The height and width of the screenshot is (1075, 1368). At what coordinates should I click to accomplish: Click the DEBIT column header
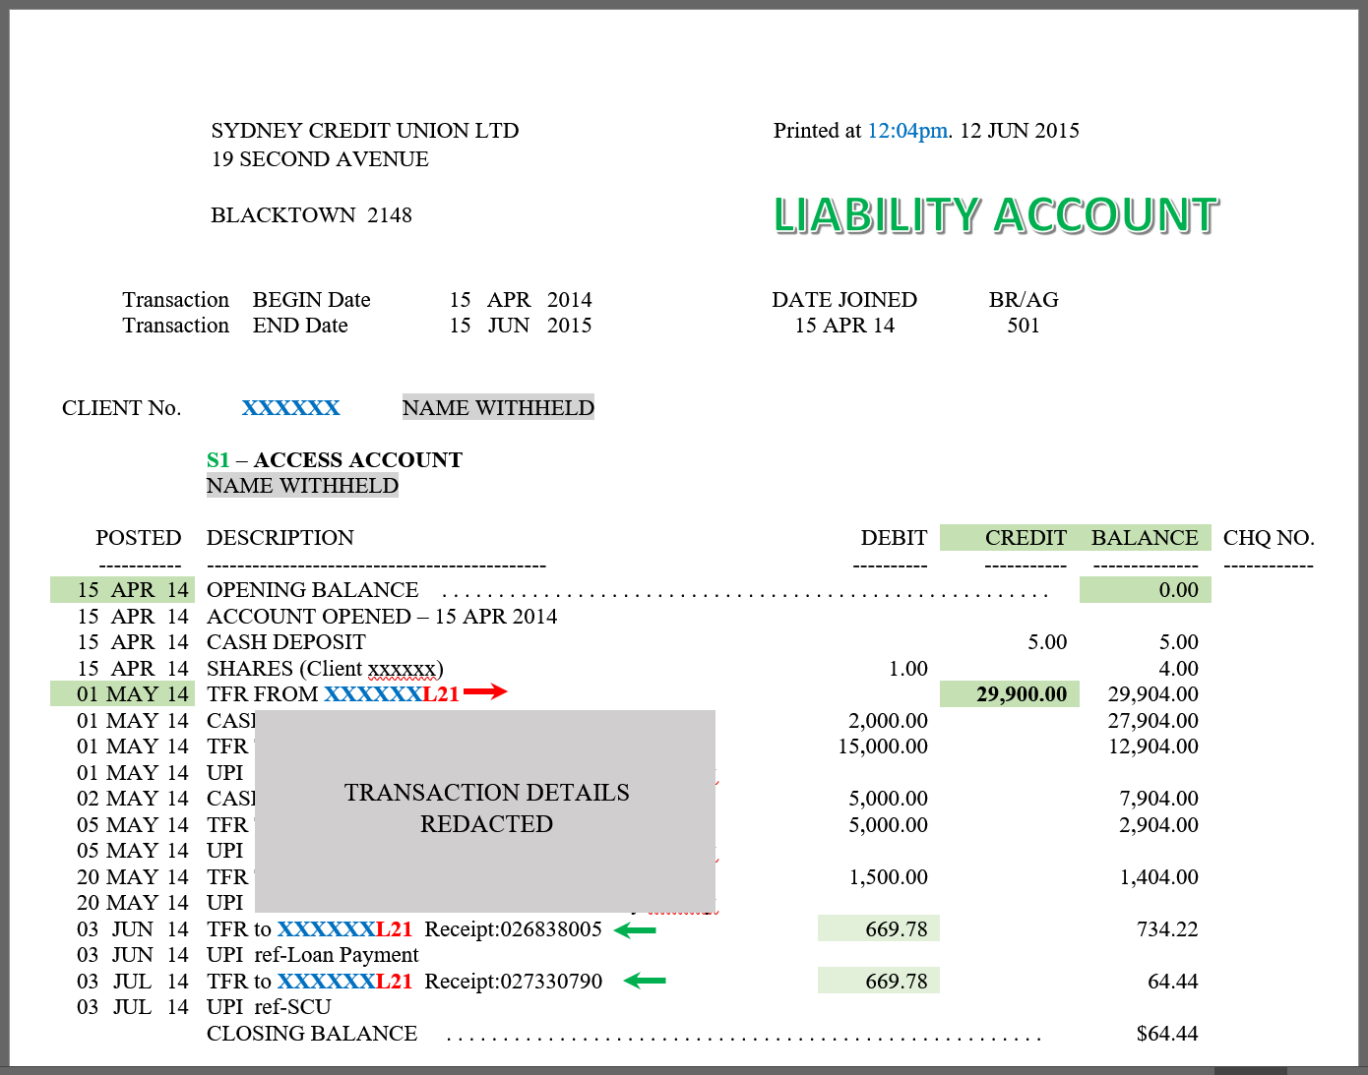pyautogui.click(x=894, y=538)
